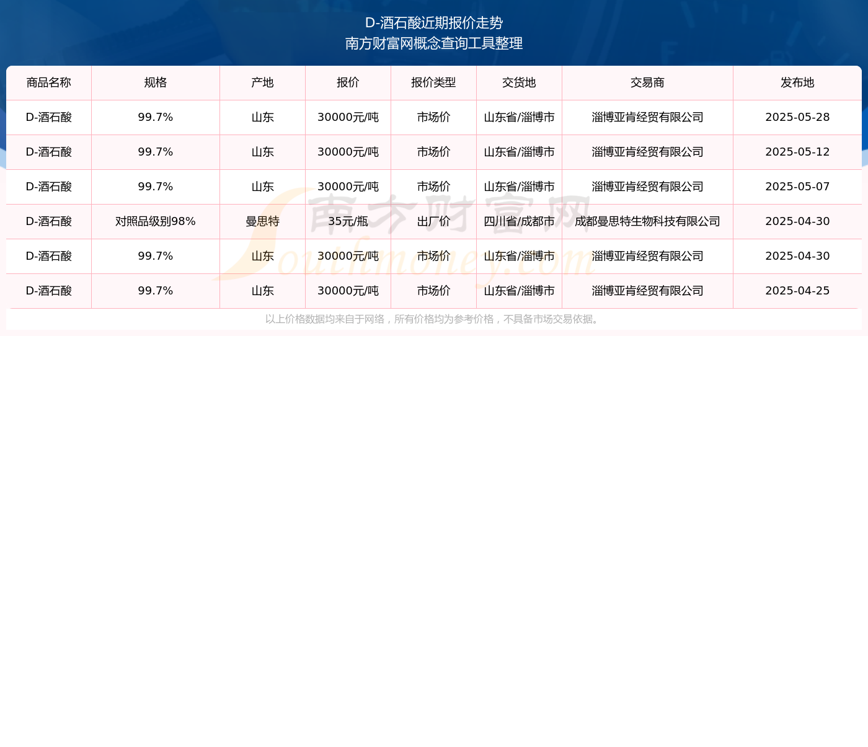
Task: Click 30000元/吨 in the 2025-05-07 row
Action: click(x=348, y=187)
